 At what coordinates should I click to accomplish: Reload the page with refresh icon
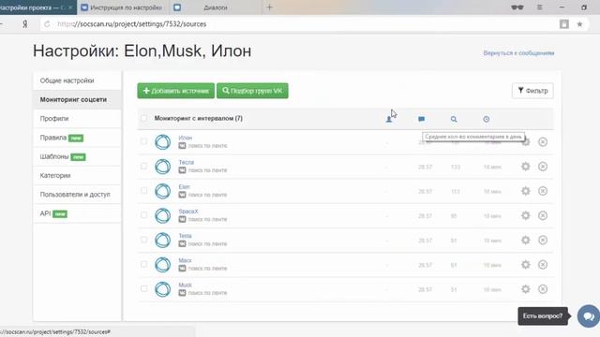[x=47, y=24]
